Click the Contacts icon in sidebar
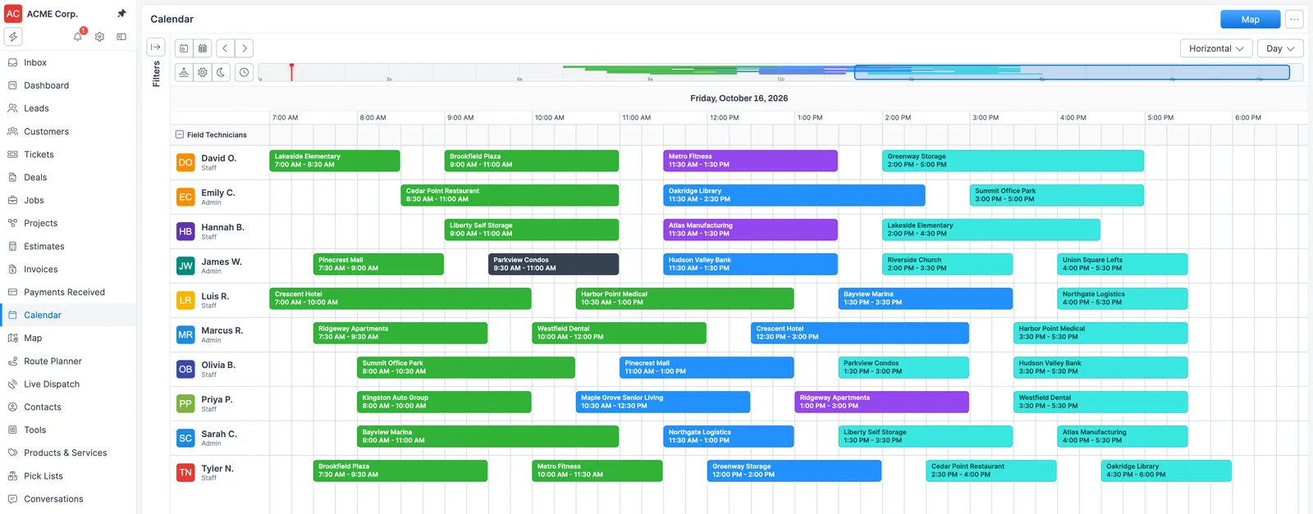 (x=12, y=407)
